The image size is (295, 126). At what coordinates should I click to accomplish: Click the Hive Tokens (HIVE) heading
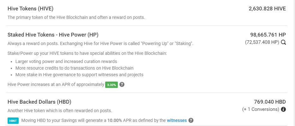30,9
